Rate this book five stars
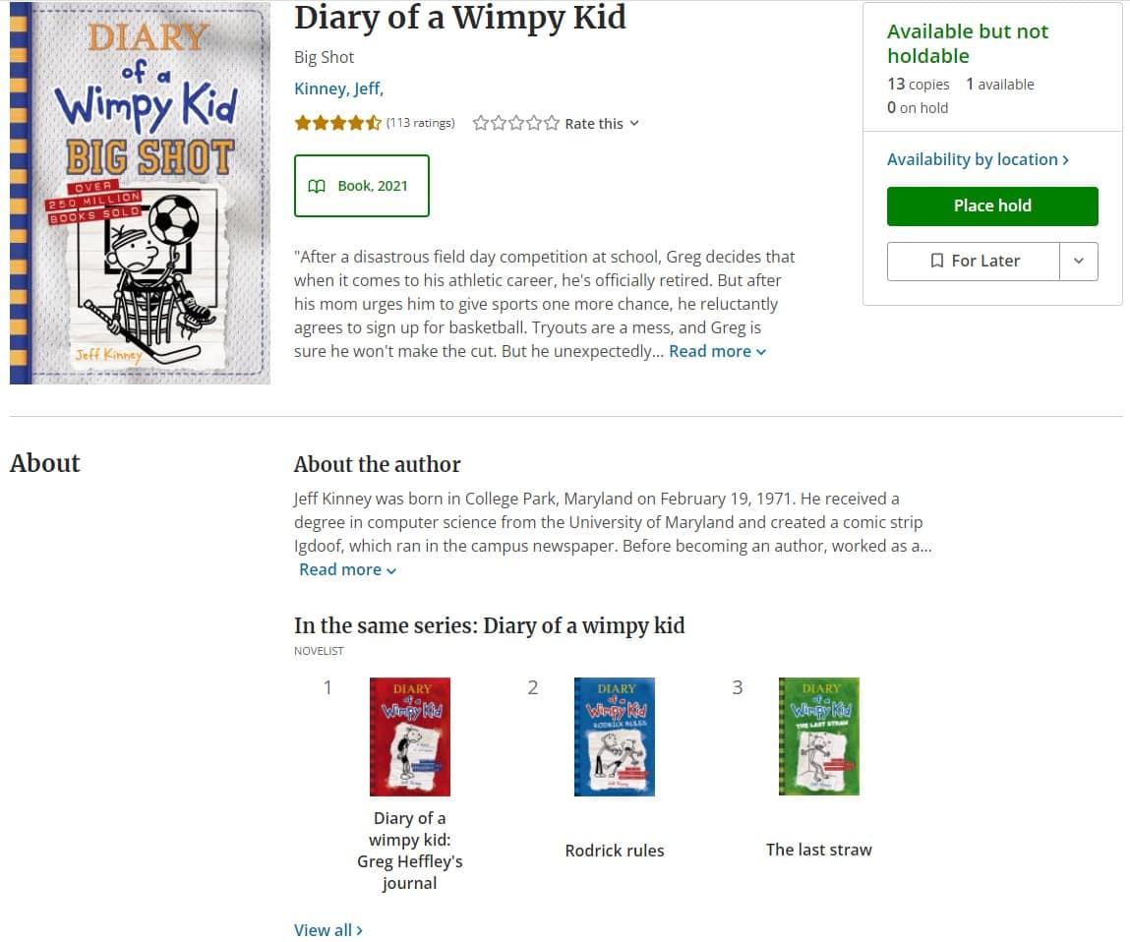 click(552, 124)
